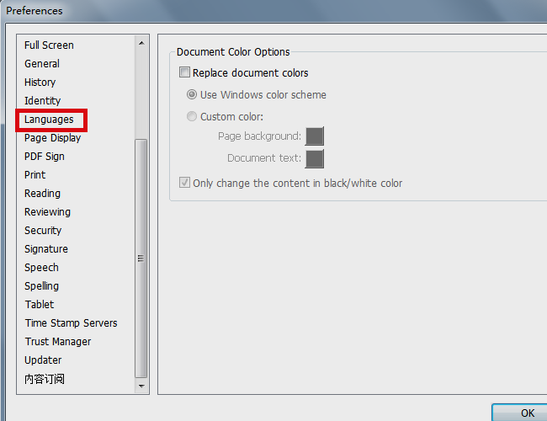
Task: Click the category list scroll up arrow
Action: pyautogui.click(x=141, y=43)
